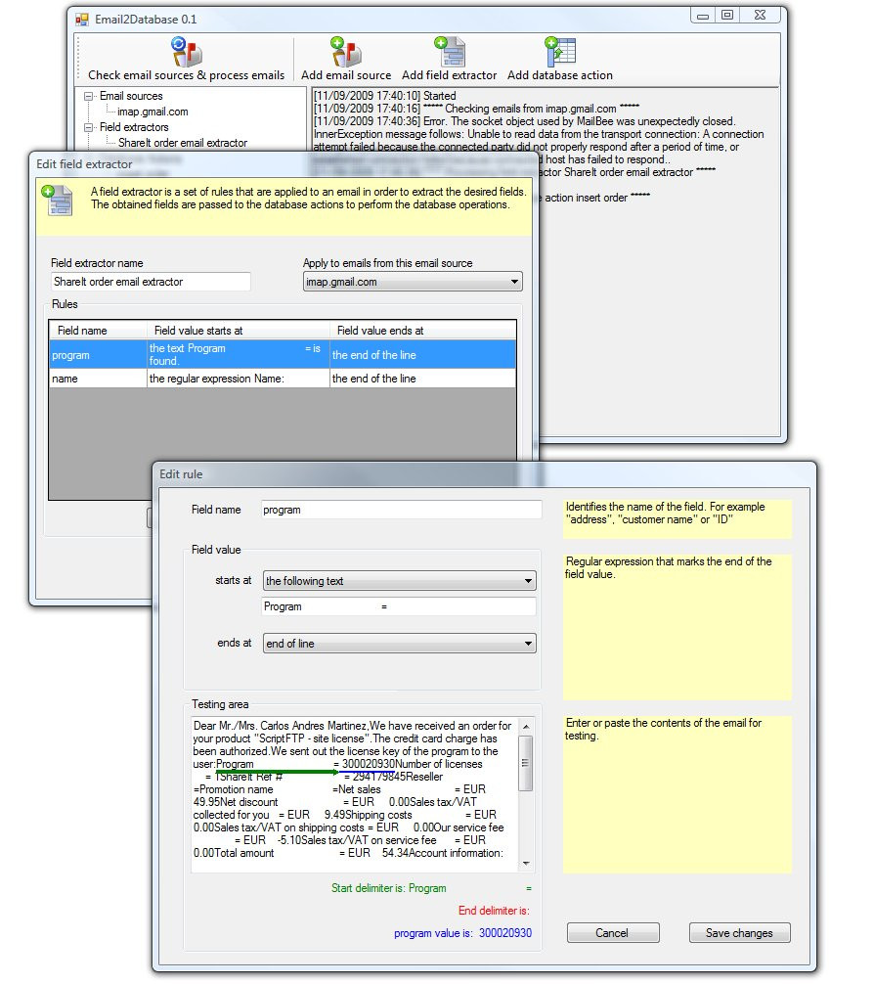This screenshot has height=984, width=874.
Task: Click the Add email source icon
Action: (346, 52)
